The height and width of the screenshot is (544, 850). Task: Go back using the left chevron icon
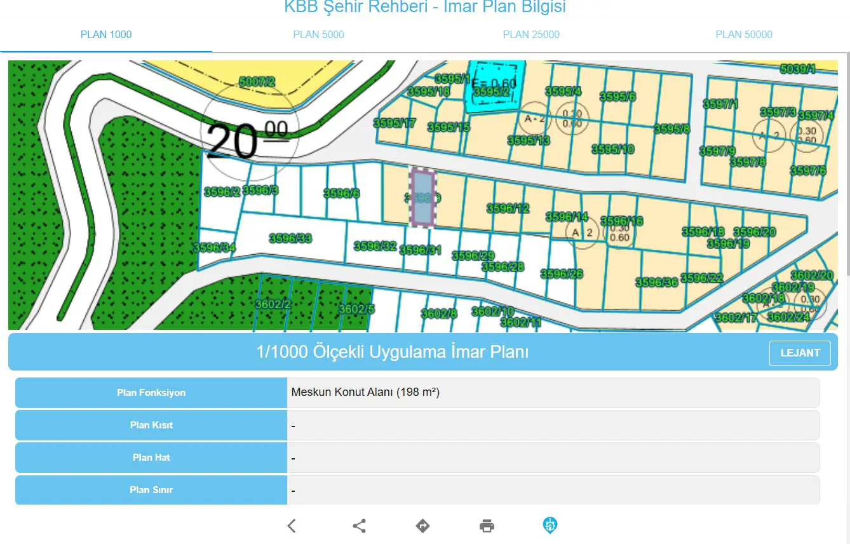[292, 526]
